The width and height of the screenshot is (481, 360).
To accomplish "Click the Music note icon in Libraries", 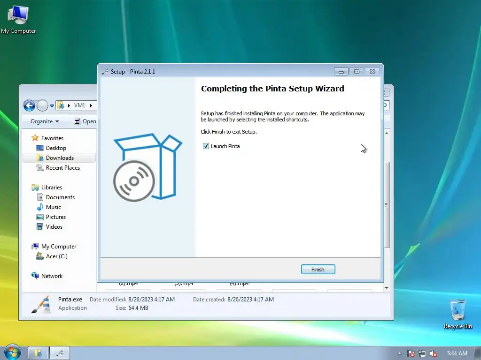I will 40,207.
